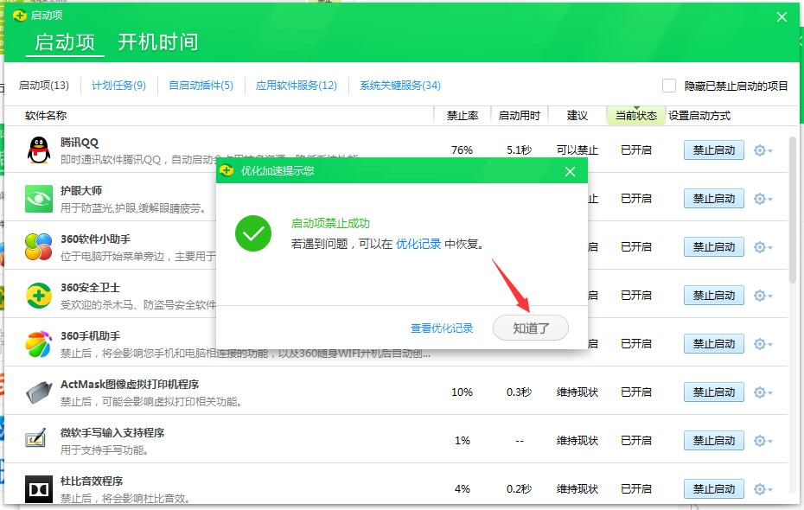Click 0.3秒 value in ActMask row

(519, 392)
